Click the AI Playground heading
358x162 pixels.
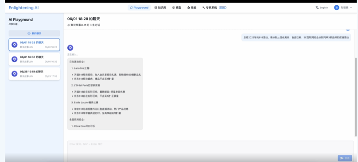[20, 19]
